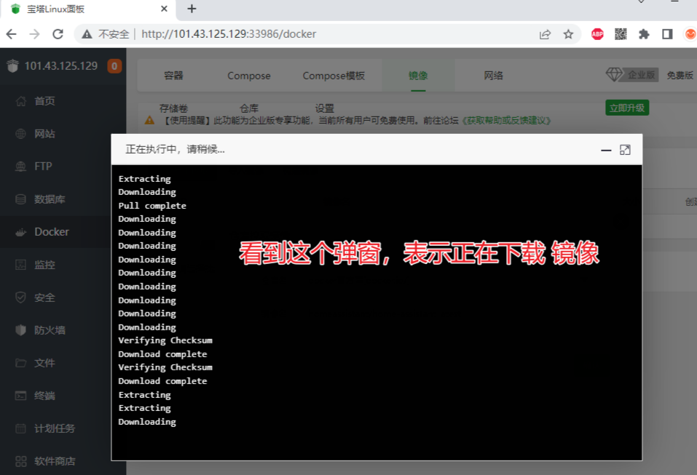Screen dimensions: 697x475
Task: Open the 首页 home icon in sidebar
Action: coord(20,101)
